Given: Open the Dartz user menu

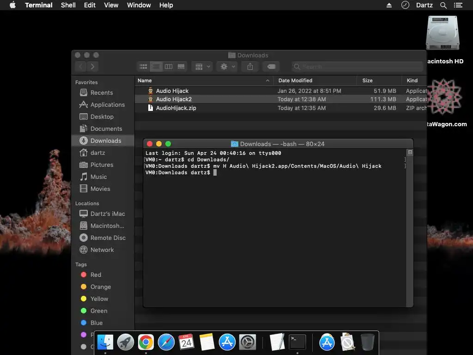Looking at the screenshot, I should [424, 5].
